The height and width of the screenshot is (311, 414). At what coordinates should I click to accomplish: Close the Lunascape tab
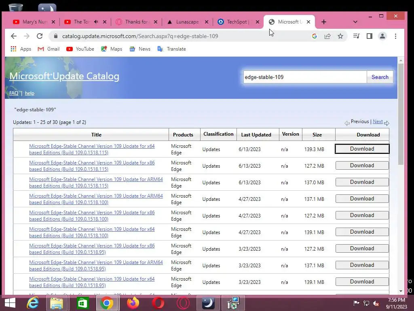(x=207, y=22)
